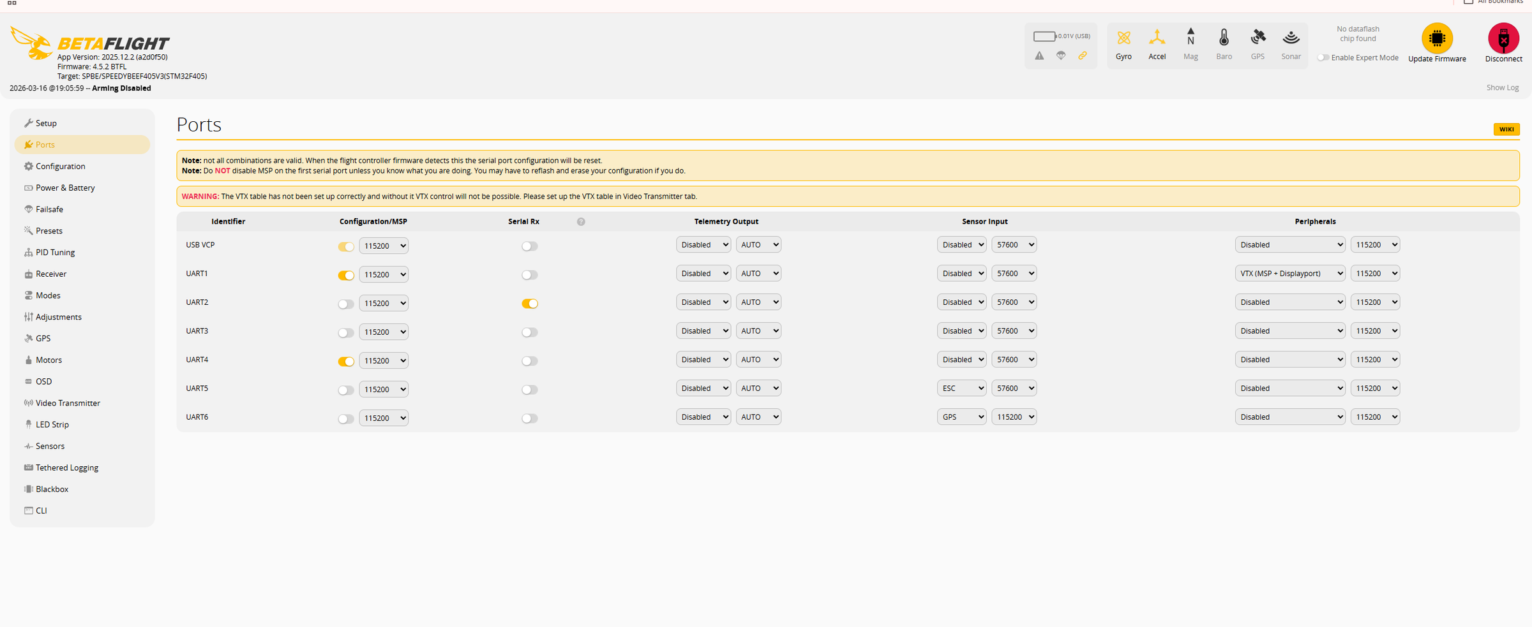
Task: Click Show Log link
Action: [1502, 88]
